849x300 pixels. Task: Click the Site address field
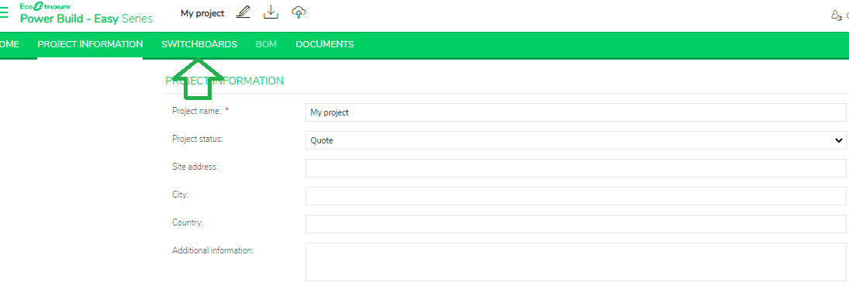coord(575,168)
